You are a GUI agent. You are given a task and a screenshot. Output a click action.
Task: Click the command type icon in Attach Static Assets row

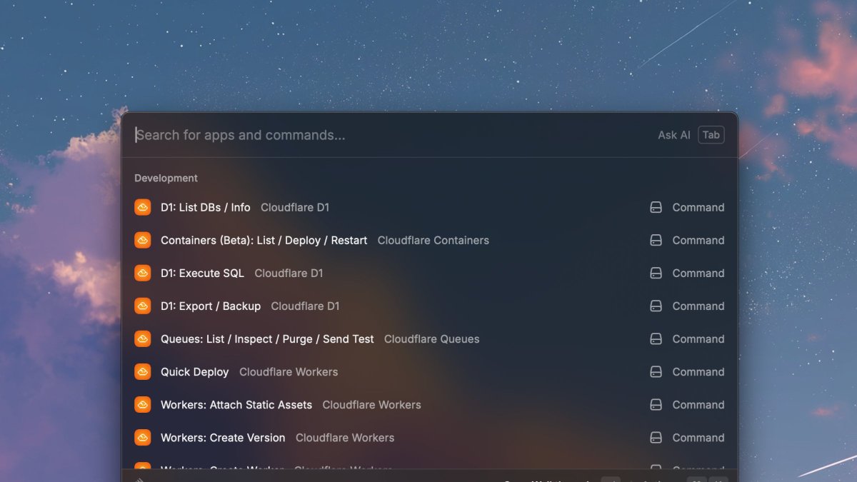click(x=656, y=404)
